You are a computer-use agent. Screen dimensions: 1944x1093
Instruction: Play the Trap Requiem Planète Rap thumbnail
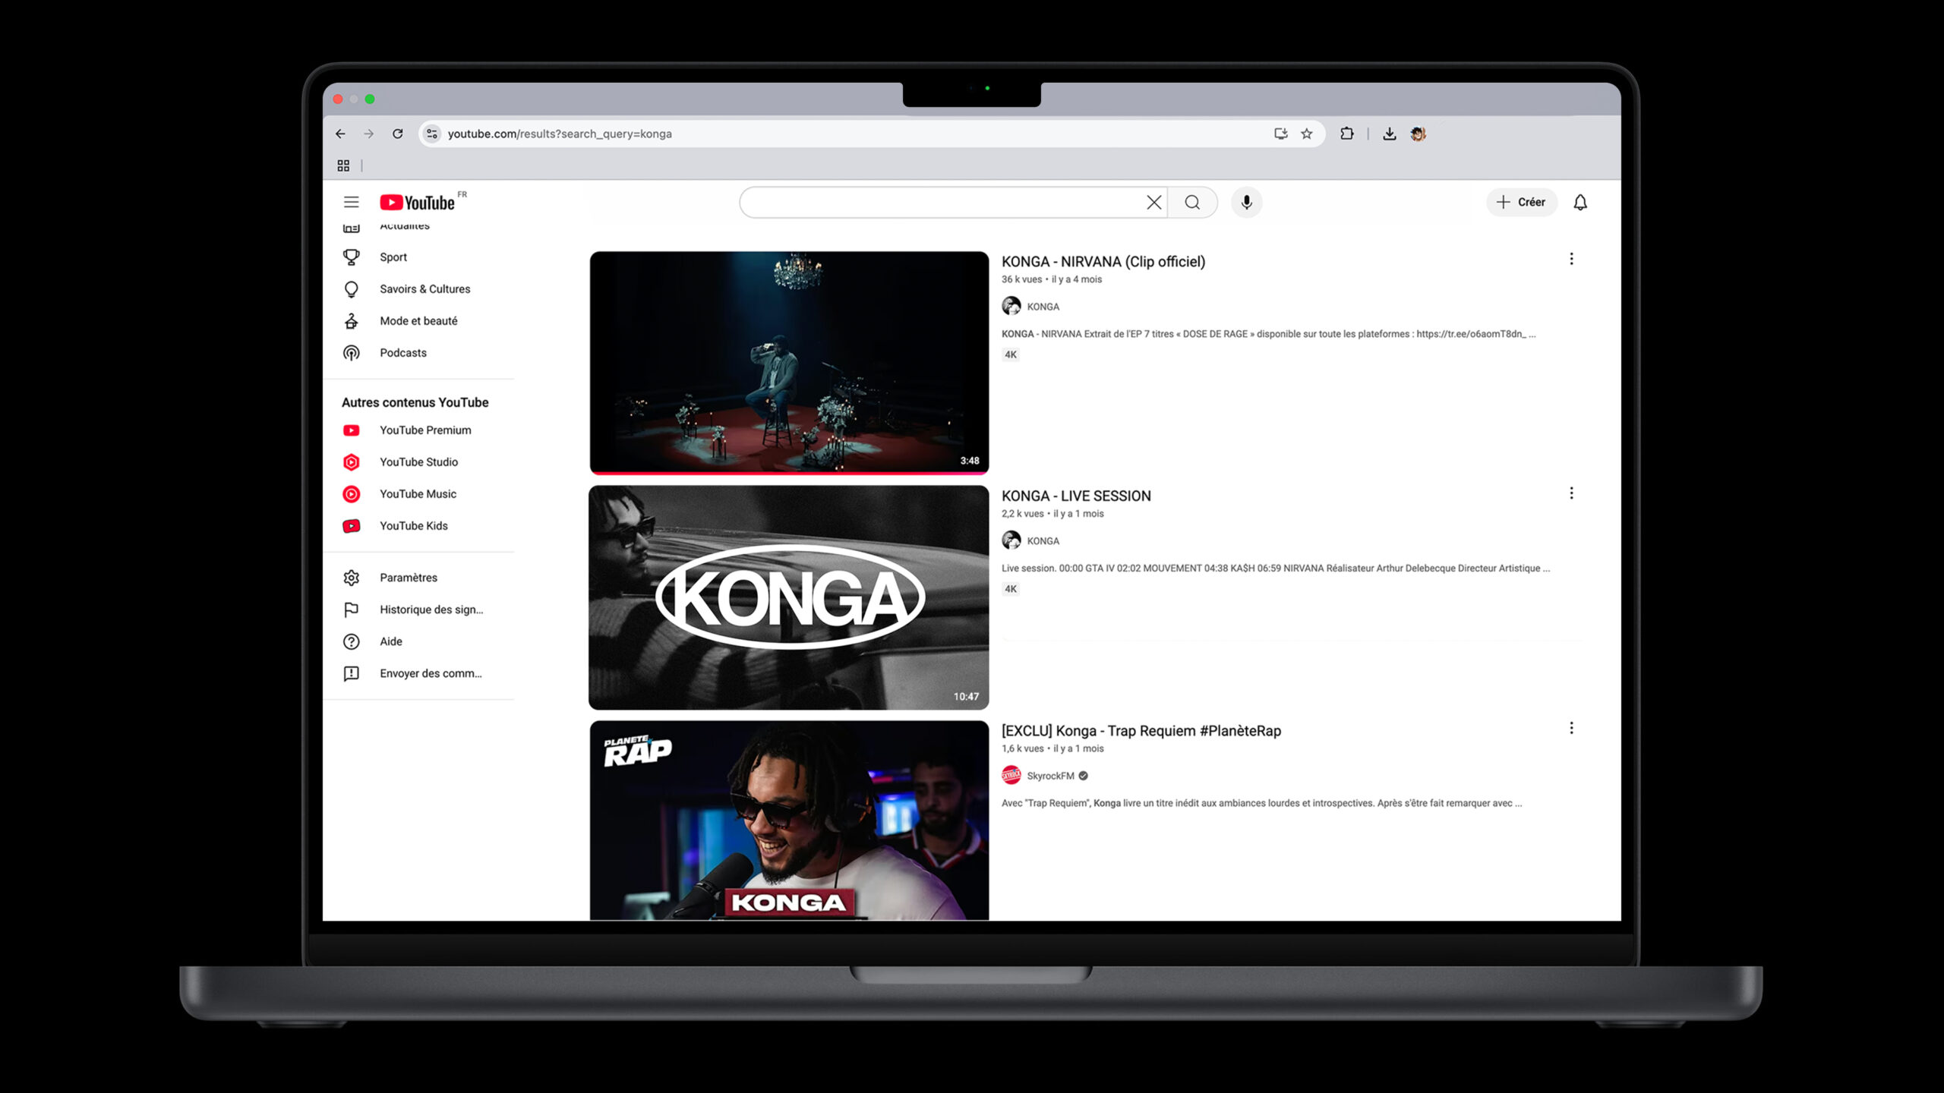click(789, 821)
